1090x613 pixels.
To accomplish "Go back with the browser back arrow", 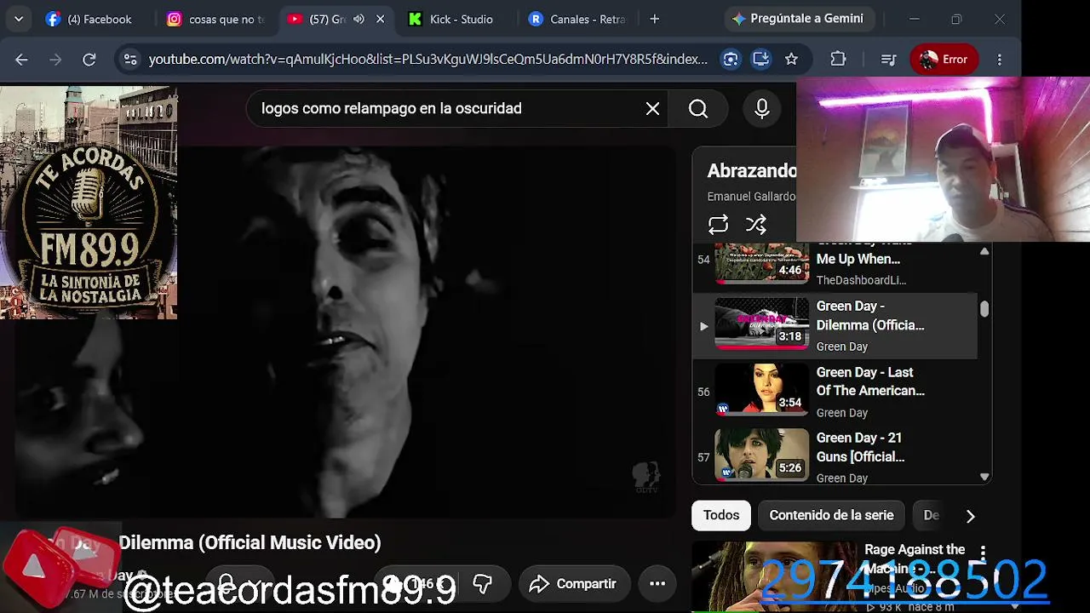I will pyautogui.click(x=22, y=59).
